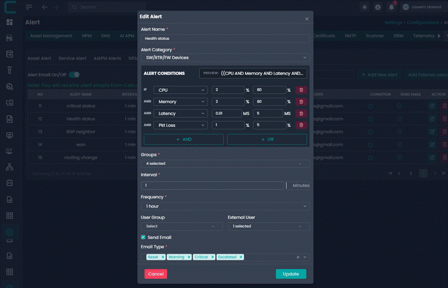Edit the Alert Name field
Image resolution: width=448 pixels, height=288 pixels.
pyautogui.click(x=225, y=39)
